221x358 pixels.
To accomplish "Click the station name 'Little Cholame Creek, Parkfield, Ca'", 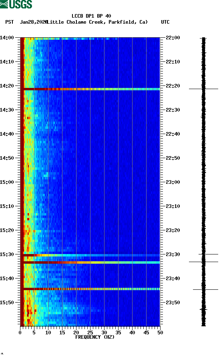I will pos(97,22).
